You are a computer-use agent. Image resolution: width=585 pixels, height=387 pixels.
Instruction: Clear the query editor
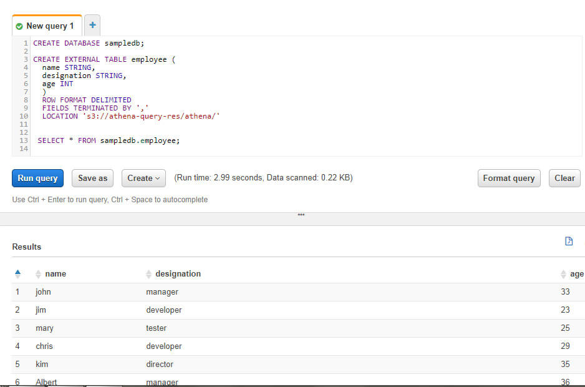coord(564,178)
